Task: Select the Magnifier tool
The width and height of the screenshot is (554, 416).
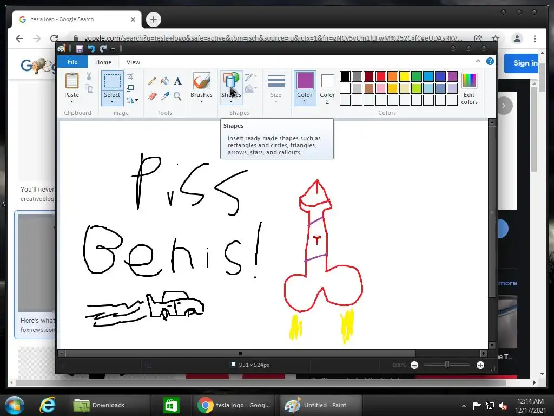Action: click(x=177, y=96)
